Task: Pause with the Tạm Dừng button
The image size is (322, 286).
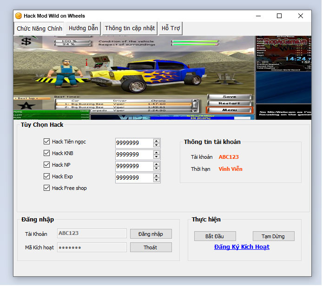Action: pyautogui.click(x=274, y=236)
